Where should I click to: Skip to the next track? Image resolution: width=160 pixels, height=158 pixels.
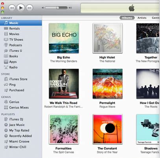[x=29, y=8]
